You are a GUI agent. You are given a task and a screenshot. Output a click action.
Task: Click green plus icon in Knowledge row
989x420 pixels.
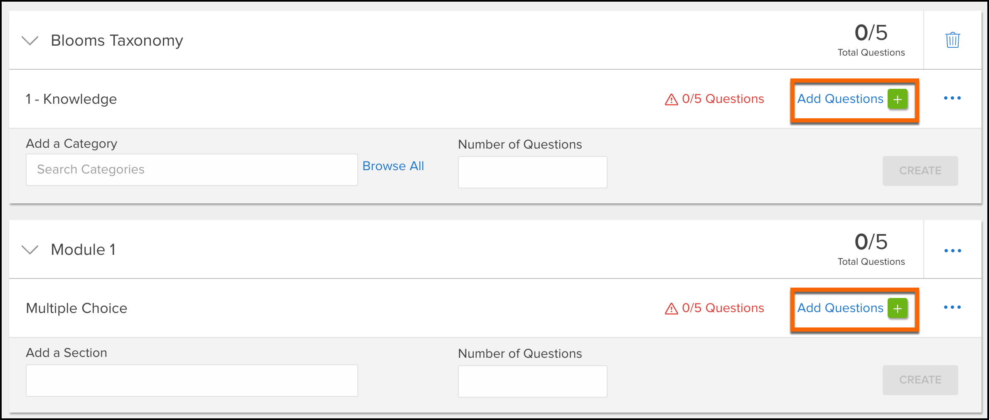(x=898, y=99)
